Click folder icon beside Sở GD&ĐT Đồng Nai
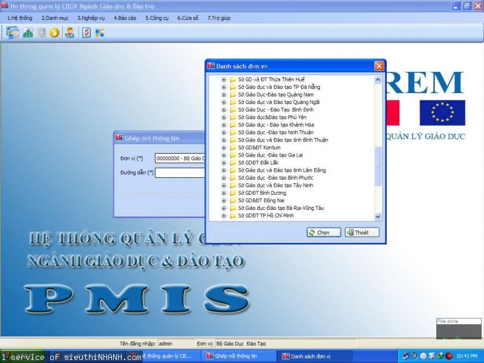 233,201
